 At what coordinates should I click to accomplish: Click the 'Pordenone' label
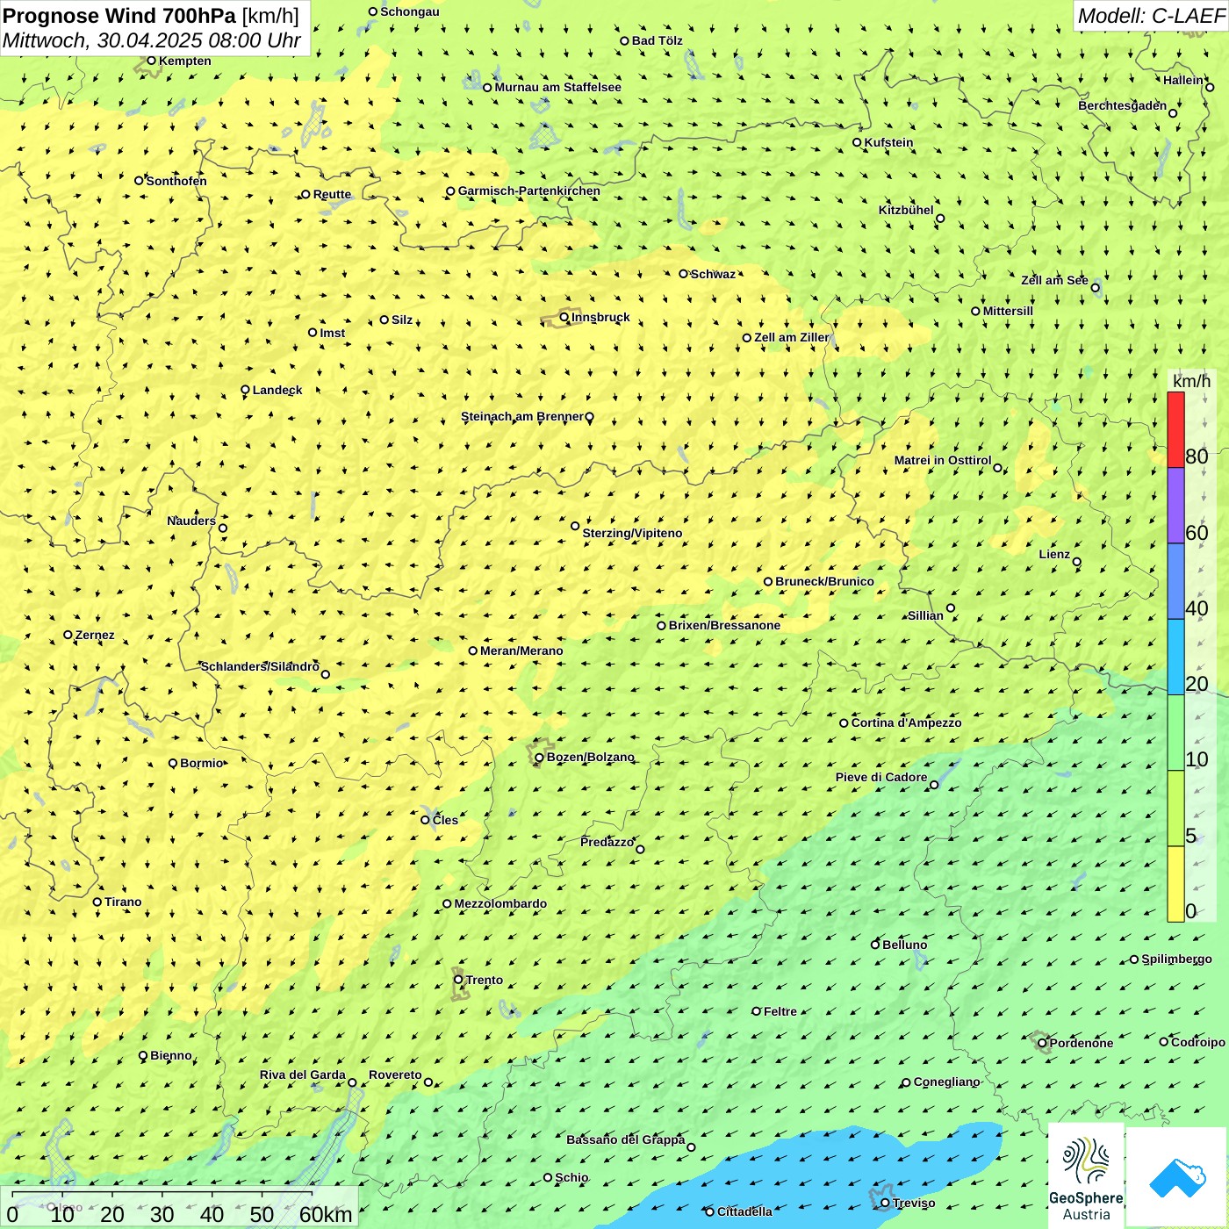pos(1082,1043)
